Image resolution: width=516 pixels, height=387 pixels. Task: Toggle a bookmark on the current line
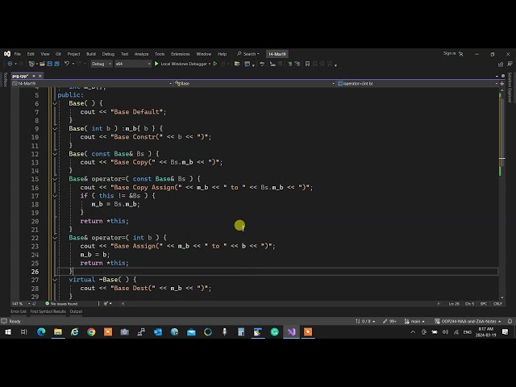307,64
